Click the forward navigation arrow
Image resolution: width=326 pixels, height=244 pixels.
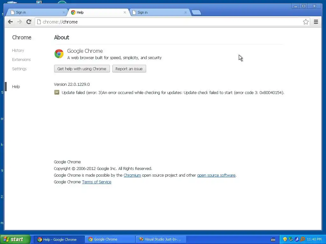[19, 22]
